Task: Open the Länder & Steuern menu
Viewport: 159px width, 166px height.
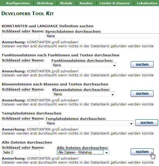Action: click(115, 3)
